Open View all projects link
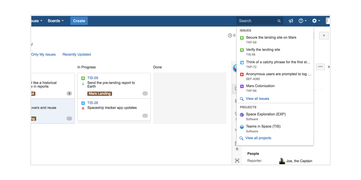The height and width of the screenshot is (180, 361). (258, 138)
